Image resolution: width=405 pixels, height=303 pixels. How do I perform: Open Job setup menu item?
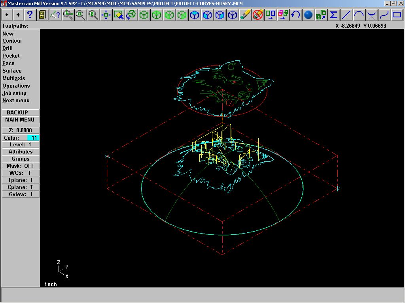tap(15, 93)
